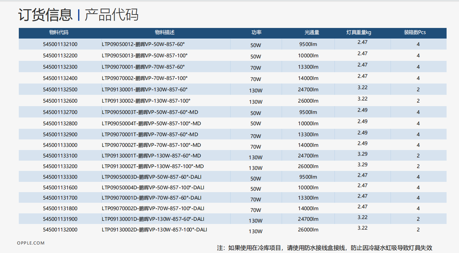Select description LTP09130002-鹏晖VP-130W-857-100°
Viewport: 459px width, 253px height.
146,101
